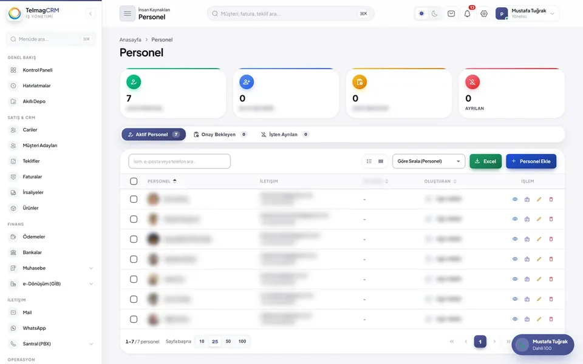Tick the select-all checkbox in table header

pyautogui.click(x=134, y=181)
